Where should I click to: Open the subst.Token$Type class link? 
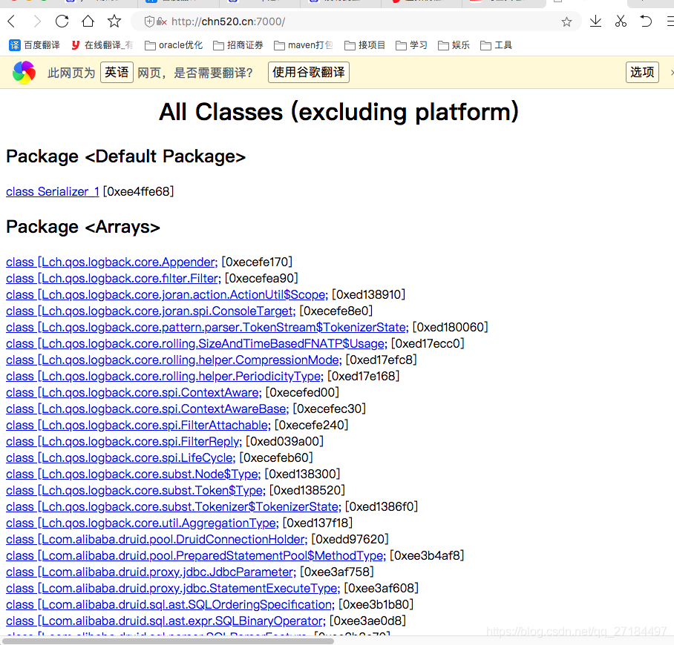[x=136, y=490]
